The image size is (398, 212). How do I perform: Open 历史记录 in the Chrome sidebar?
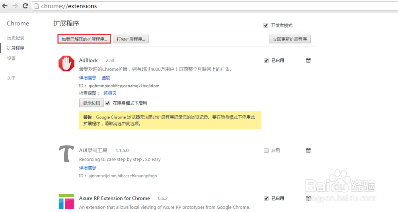16,38
